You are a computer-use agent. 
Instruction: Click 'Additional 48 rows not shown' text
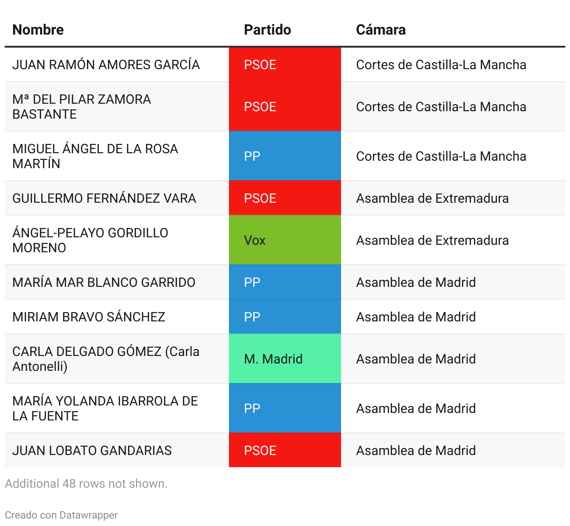tap(86, 483)
